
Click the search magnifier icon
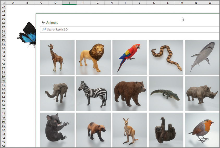pyautogui.click(x=44, y=29)
